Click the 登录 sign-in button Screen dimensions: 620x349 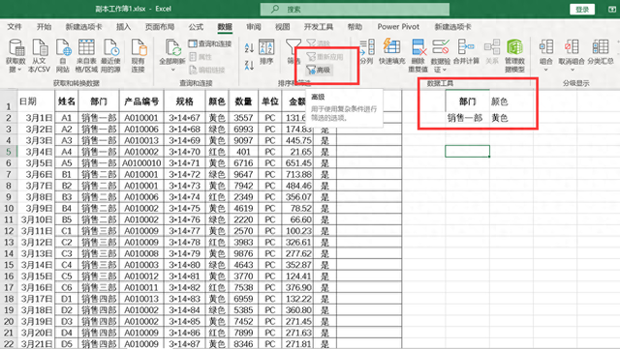[582, 9]
